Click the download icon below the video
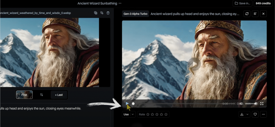 click(242, 114)
